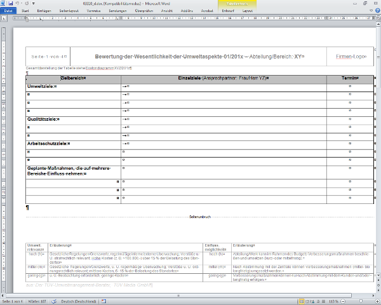Open the Customize Quick Access Toolbar dropdown
Screen dimensions: 381x305
click(x=32, y=3)
